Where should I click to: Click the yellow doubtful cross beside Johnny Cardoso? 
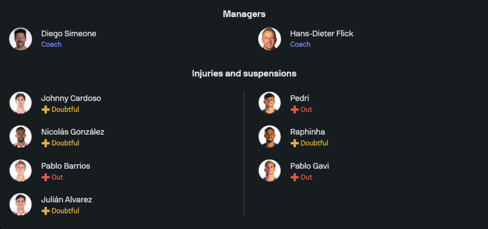pos(45,109)
